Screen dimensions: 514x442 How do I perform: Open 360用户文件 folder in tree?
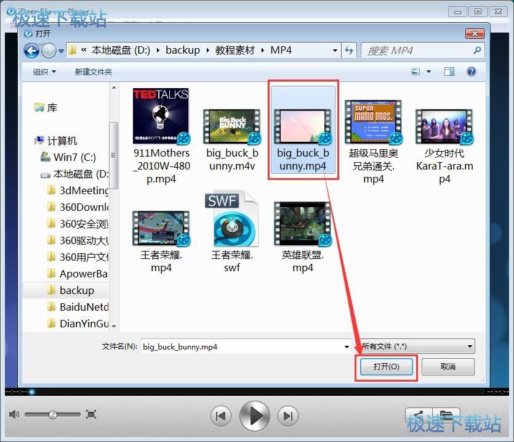tap(78, 257)
